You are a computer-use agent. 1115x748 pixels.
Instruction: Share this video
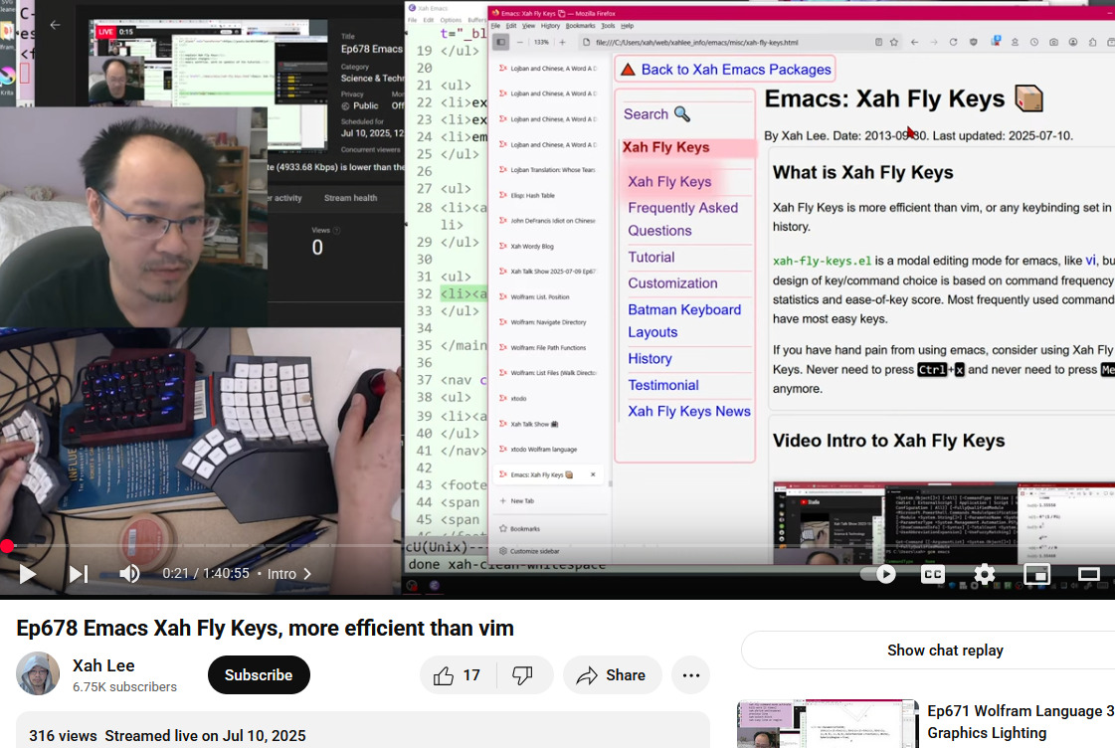pos(613,674)
